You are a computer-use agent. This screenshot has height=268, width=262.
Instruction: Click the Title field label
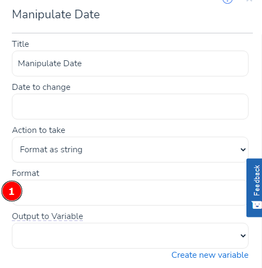click(x=20, y=44)
